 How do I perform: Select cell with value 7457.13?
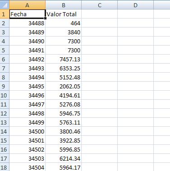(64, 59)
